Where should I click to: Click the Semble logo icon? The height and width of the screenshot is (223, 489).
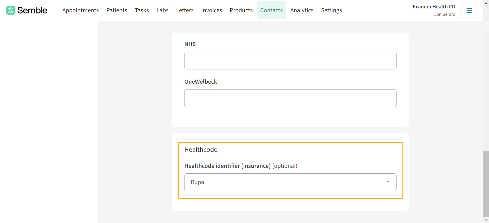(11, 10)
